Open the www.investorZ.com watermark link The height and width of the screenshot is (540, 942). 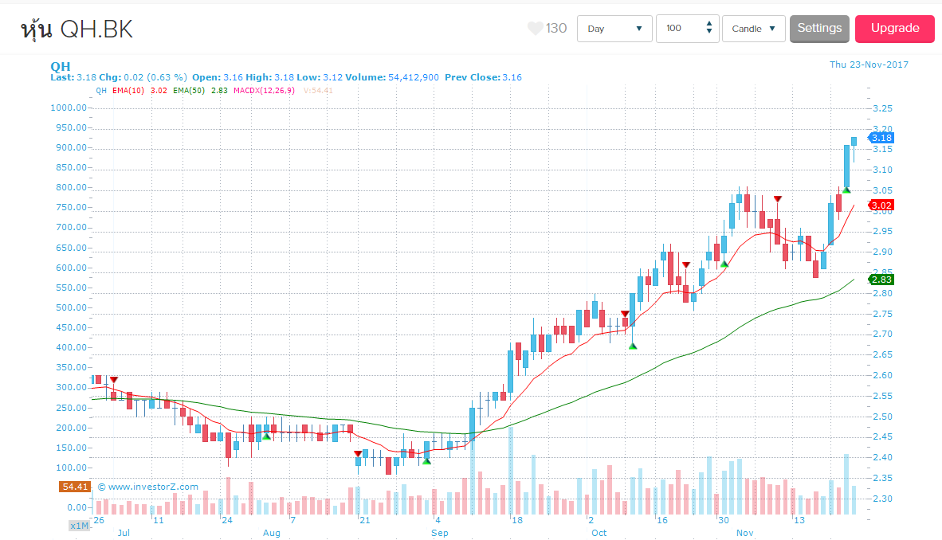point(148,487)
